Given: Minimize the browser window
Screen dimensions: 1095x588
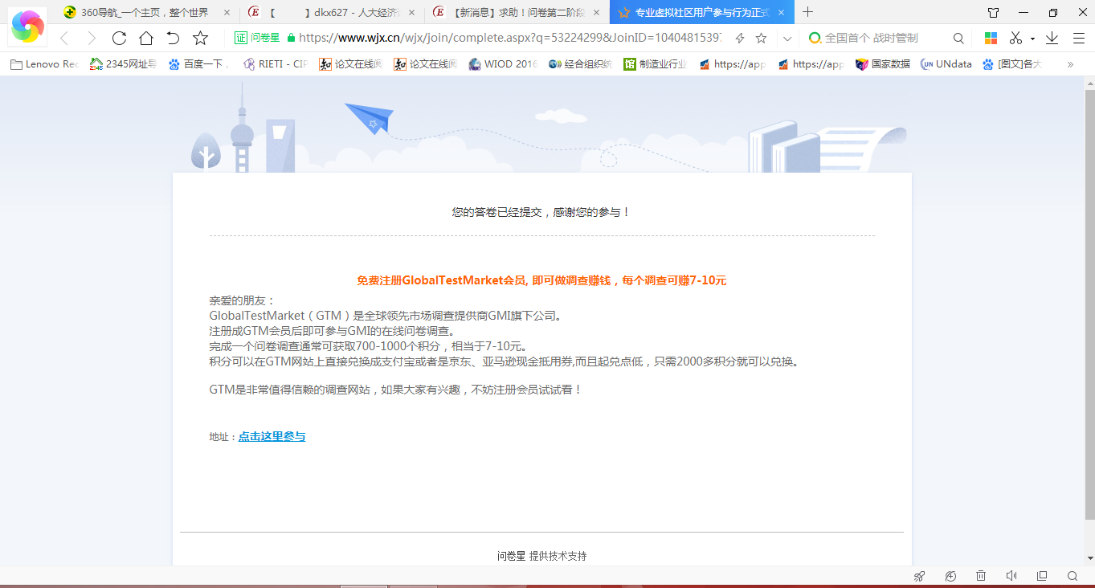Looking at the screenshot, I should tap(1023, 12).
